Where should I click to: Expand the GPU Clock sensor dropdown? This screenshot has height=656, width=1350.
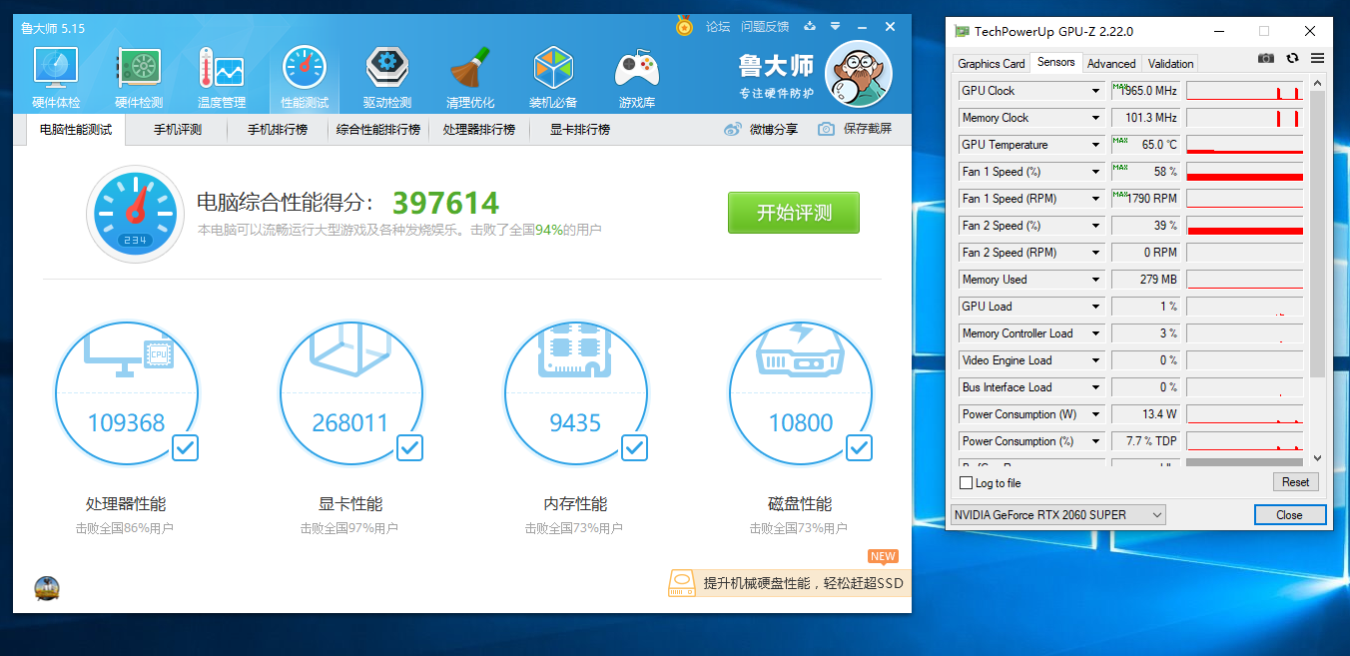[1096, 91]
